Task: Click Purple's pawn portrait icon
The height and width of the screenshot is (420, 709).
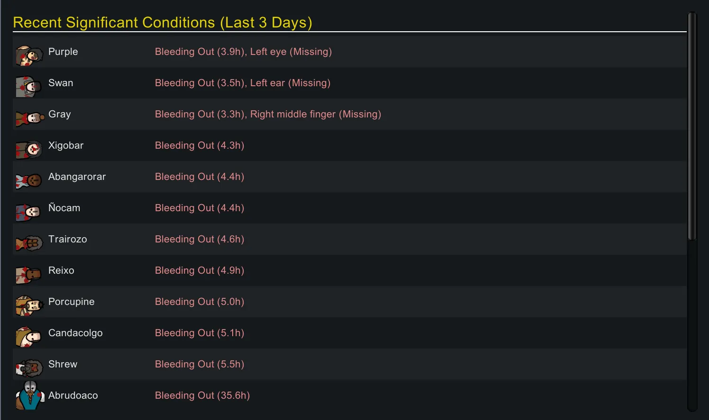Action: [29, 55]
